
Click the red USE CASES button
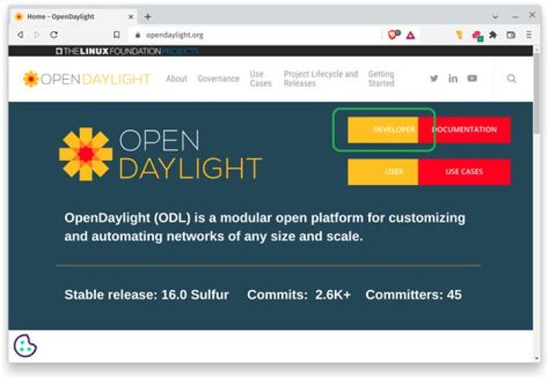[464, 171]
